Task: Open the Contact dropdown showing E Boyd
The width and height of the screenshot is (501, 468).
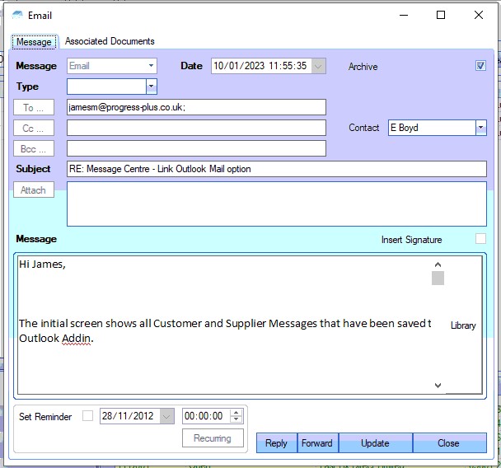Action: (x=480, y=128)
